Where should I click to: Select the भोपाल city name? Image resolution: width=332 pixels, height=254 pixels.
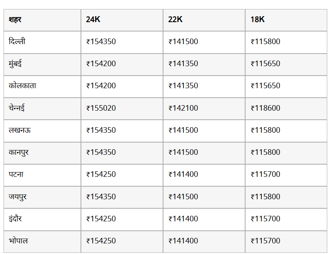tap(18, 241)
